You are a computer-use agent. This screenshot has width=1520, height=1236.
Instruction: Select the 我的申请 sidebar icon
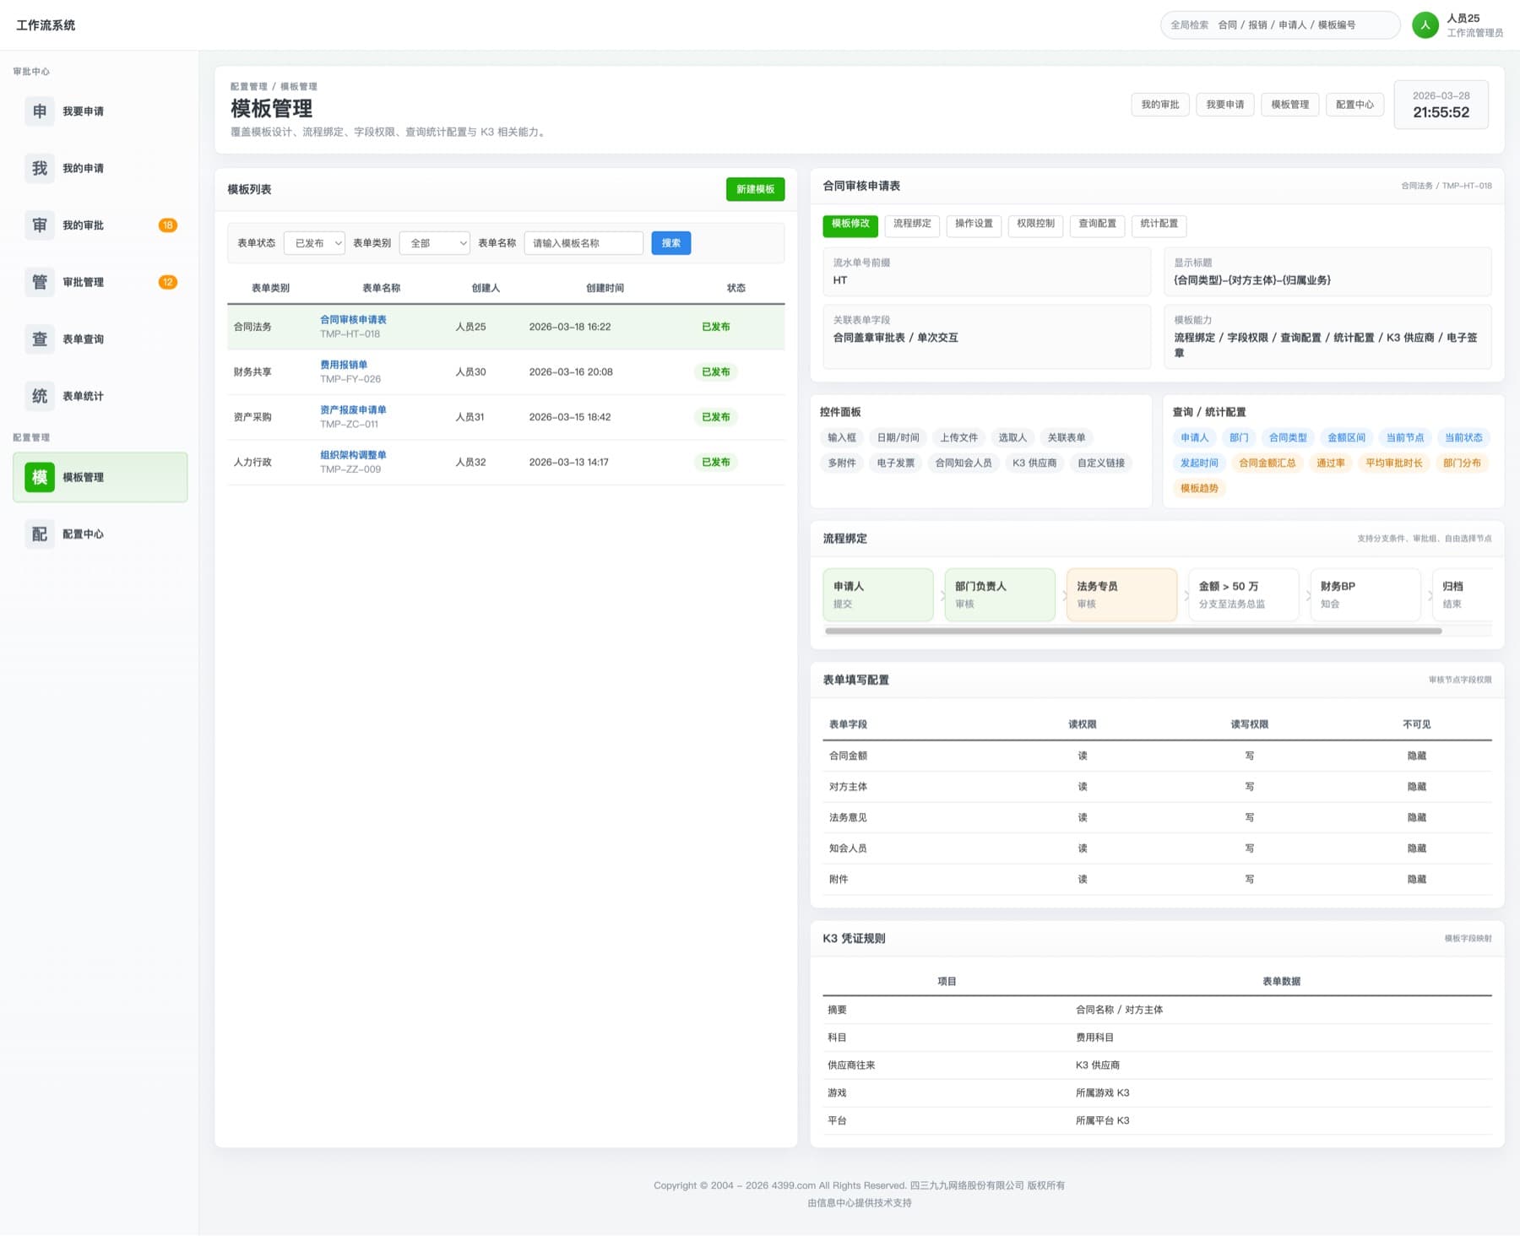(x=40, y=168)
